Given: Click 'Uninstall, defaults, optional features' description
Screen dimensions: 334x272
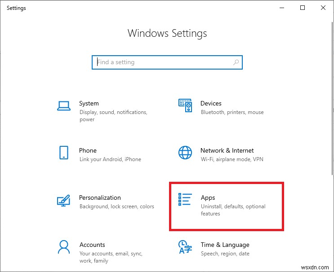Looking at the screenshot, I should coord(233,210).
